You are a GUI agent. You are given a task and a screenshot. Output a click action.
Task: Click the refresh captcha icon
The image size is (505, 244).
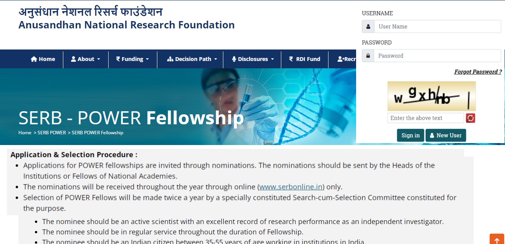(x=470, y=118)
